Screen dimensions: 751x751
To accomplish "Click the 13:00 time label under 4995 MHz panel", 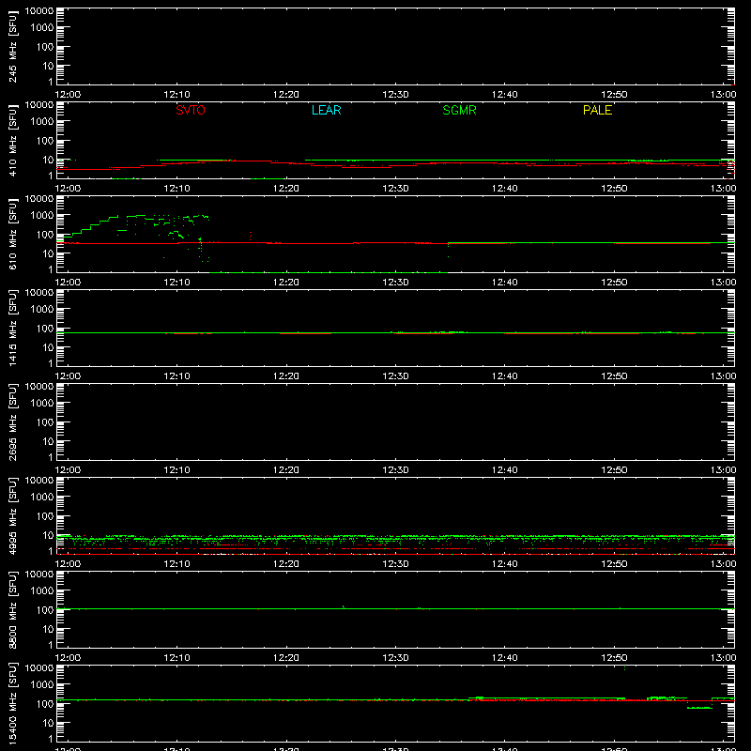I will click(723, 564).
